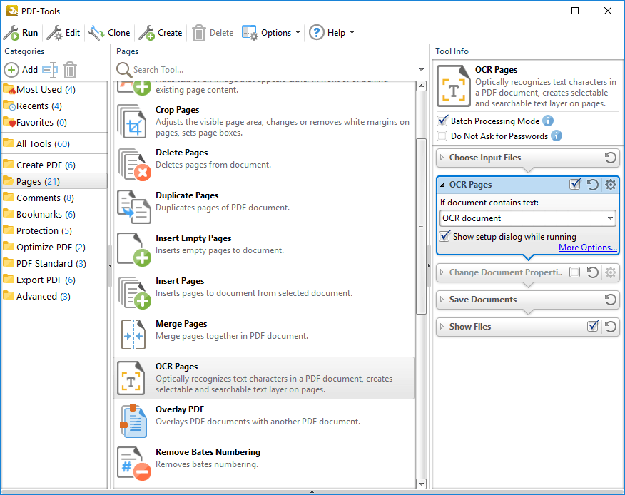Click the Delete toolbar button
This screenshot has height=495, width=625.
coord(213,33)
